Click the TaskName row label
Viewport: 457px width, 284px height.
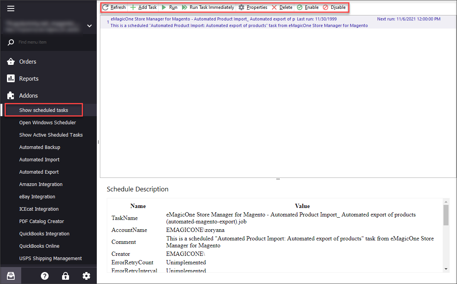click(x=125, y=218)
